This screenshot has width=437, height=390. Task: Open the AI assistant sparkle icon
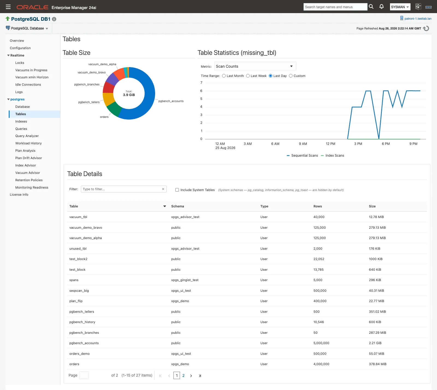pyautogui.click(x=418, y=7)
